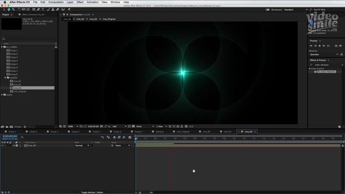Select the Selection arrow tool
The height and width of the screenshot is (194, 345).
[x=4, y=10]
